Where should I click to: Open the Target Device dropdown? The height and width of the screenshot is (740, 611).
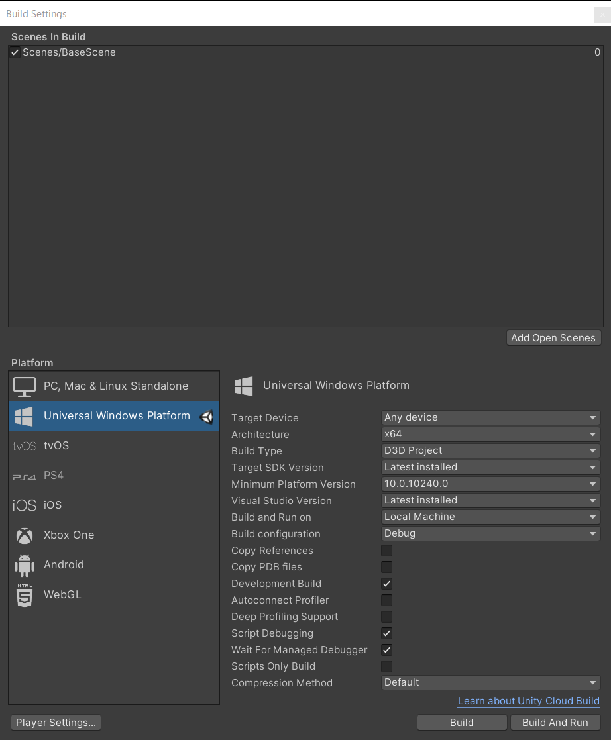pyautogui.click(x=490, y=417)
